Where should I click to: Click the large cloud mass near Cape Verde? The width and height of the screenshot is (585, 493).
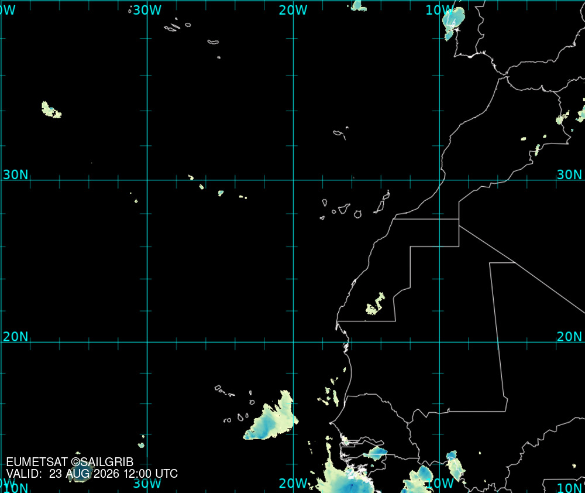pos(271,418)
